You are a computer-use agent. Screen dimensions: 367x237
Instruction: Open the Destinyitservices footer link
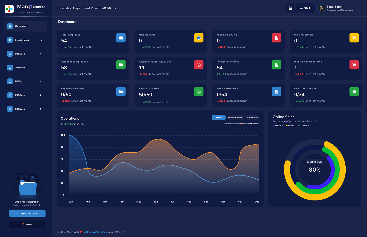(96, 232)
